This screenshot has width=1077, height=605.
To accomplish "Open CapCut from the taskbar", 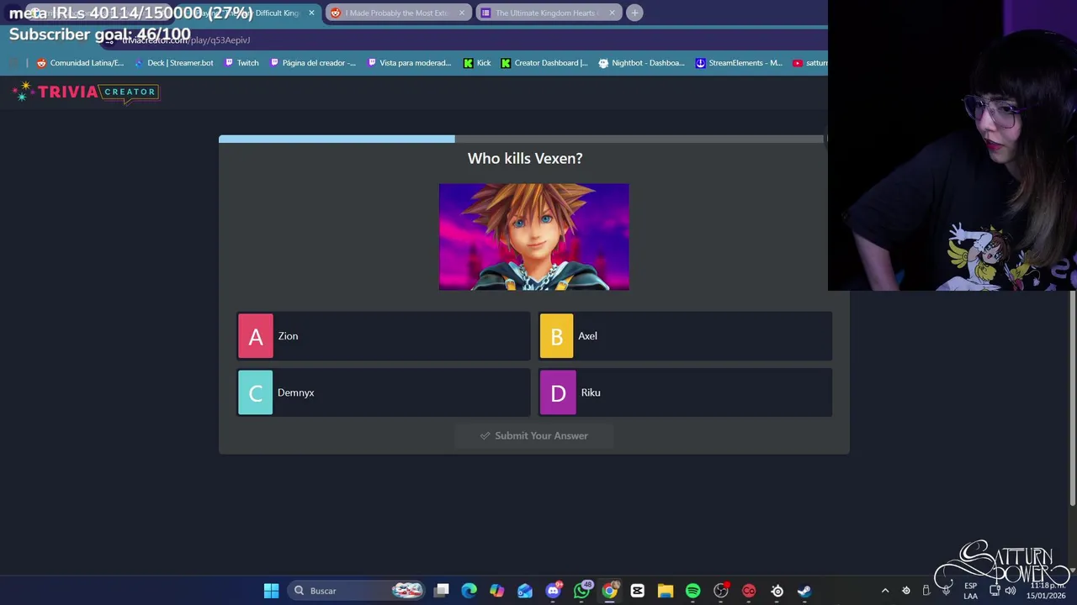I will pos(637,591).
